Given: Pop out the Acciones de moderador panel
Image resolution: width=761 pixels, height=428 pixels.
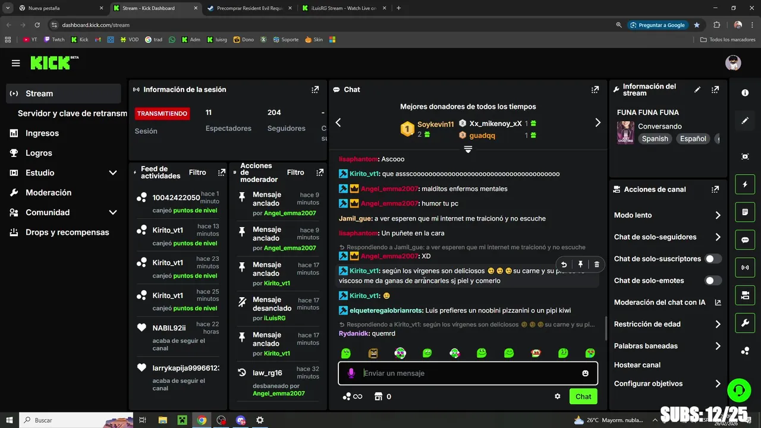Looking at the screenshot, I should pos(320,172).
